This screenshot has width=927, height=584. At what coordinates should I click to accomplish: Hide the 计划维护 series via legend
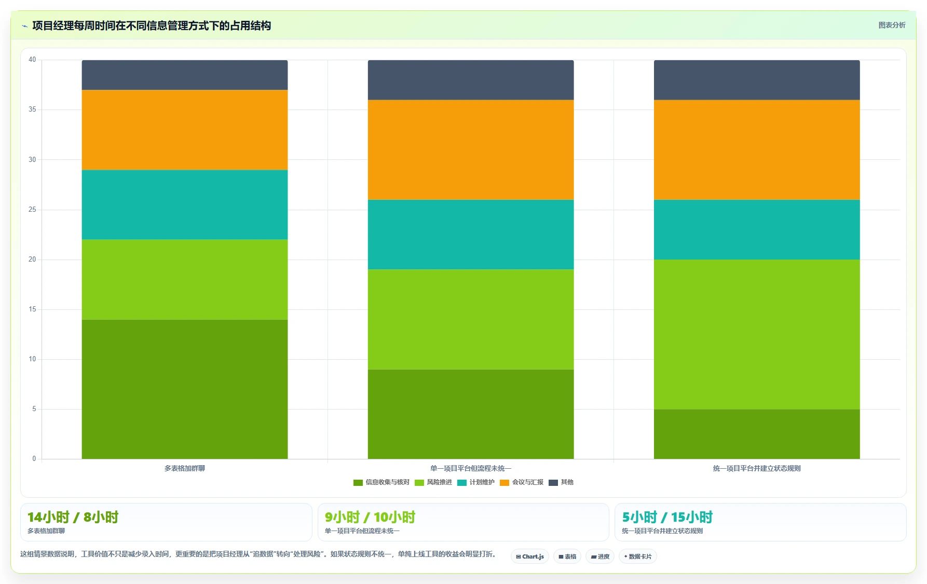pyautogui.click(x=476, y=482)
